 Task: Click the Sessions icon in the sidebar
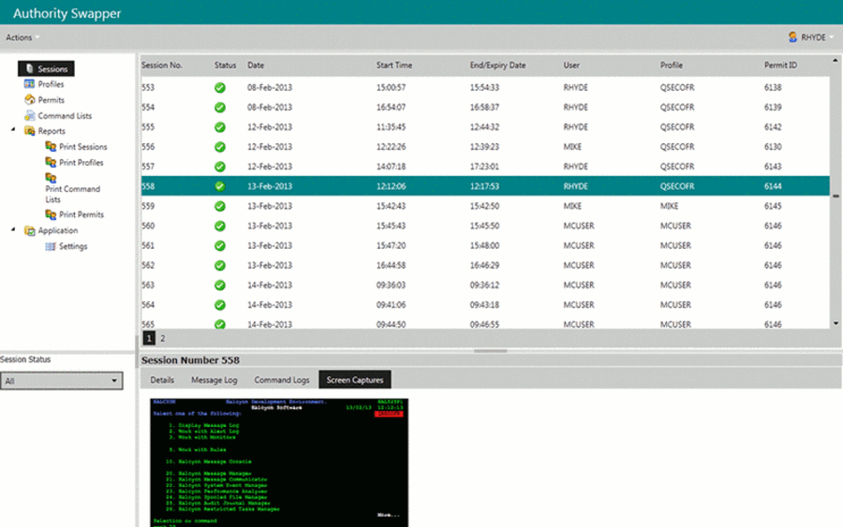pyautogui.click(x=30, y=68)
